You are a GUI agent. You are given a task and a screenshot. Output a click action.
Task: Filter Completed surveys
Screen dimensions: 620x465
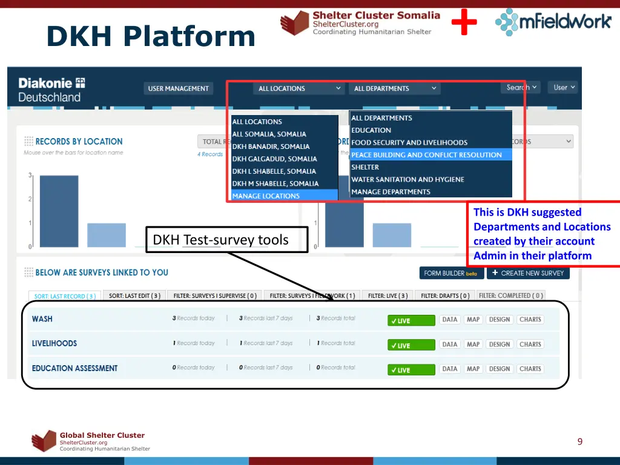click(x=511, y=295)
